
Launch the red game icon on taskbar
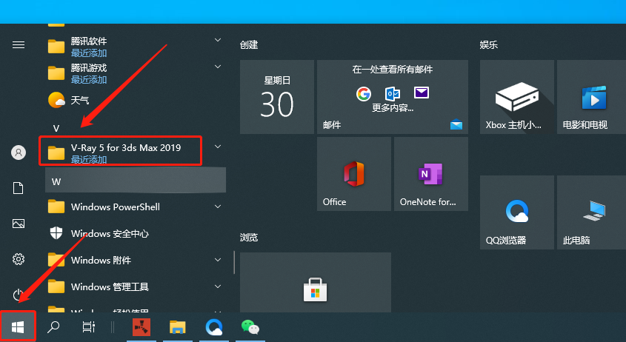pos(141,327)
